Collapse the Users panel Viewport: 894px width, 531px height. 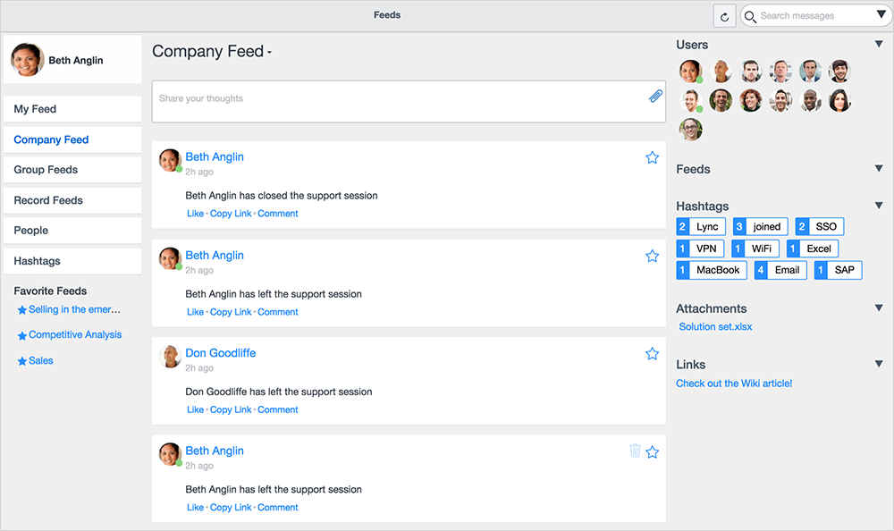[x=878, y=43]
